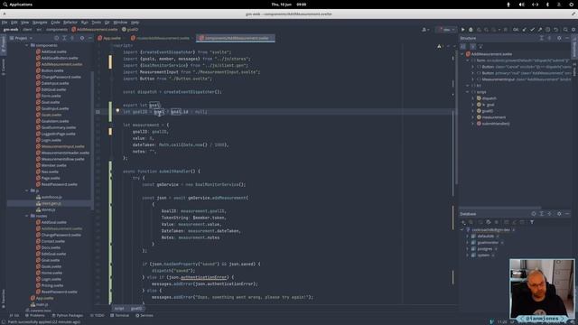578x325 pixels.
Task: Toggle the second sort button in Structure toolbar
Action: (x=472, y=46)
